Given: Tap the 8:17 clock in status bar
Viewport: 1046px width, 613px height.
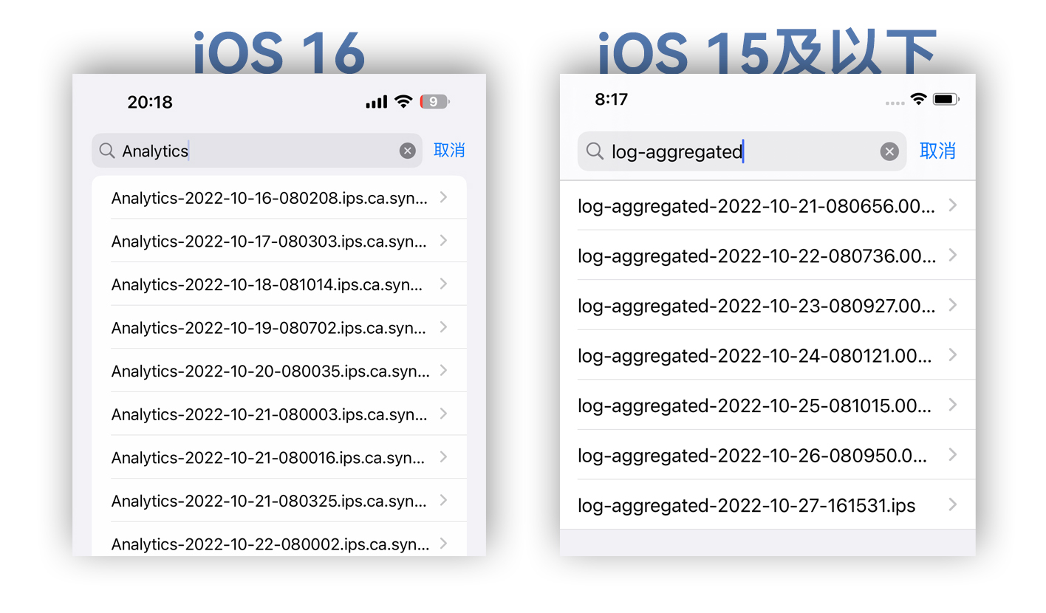Looking at the screenshot, I should [612, 99].
